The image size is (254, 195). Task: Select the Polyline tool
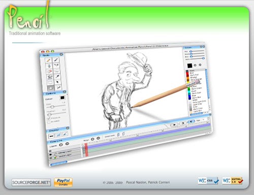[56, 65]
